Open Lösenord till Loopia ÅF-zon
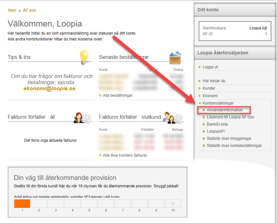 [x=231, y=117]
